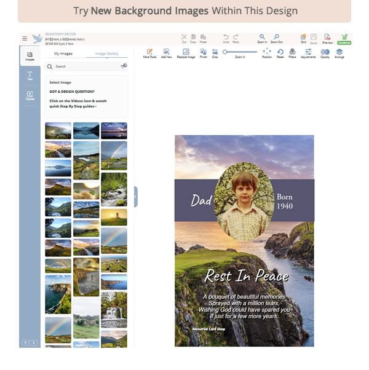Open the hamburger menu

(x=25, y=39)
